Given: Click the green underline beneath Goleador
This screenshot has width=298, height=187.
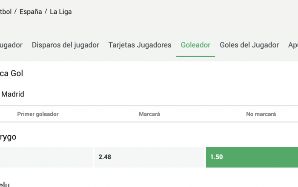Looking at the screenshot, I should click(195, 56).
